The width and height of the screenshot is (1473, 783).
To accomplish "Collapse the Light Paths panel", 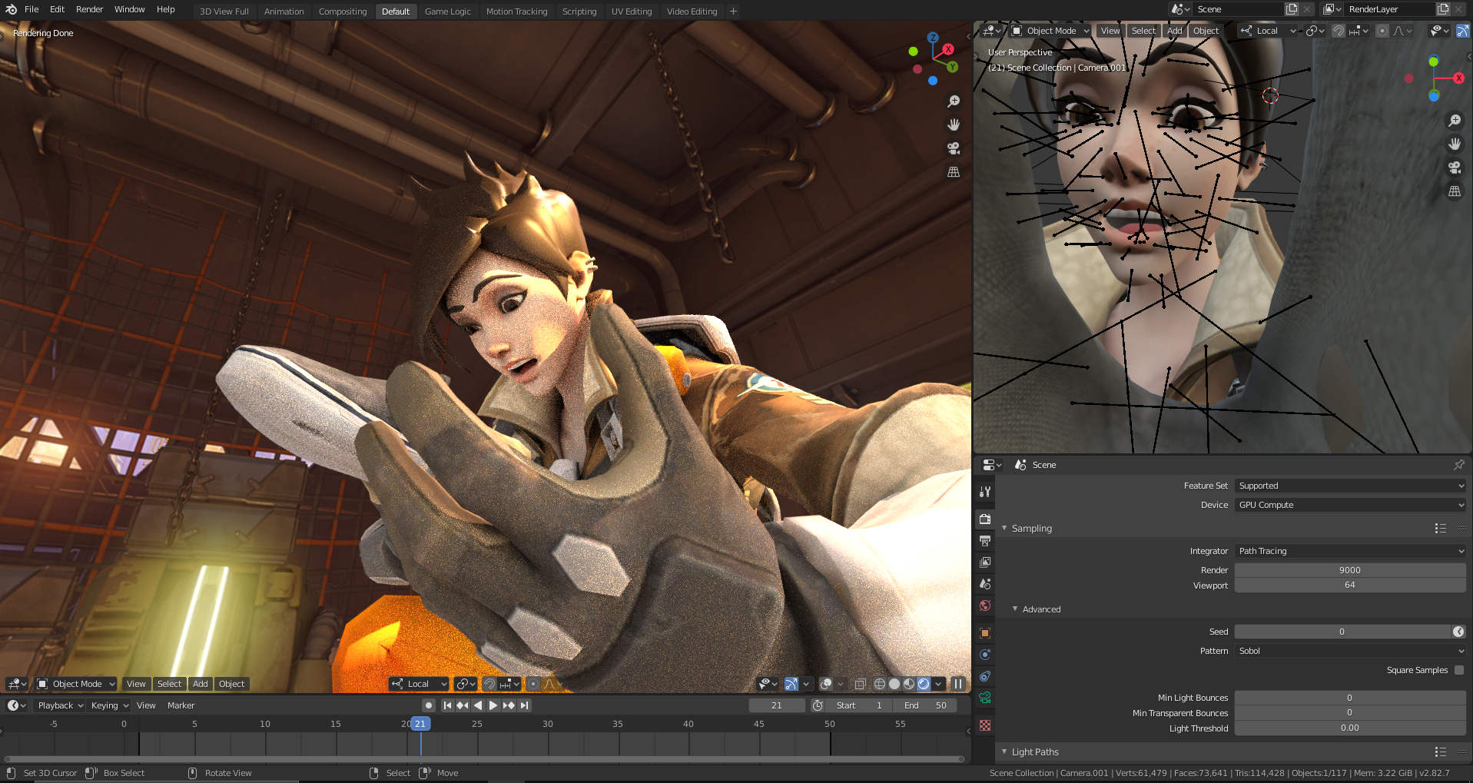I will point(1004,751).
